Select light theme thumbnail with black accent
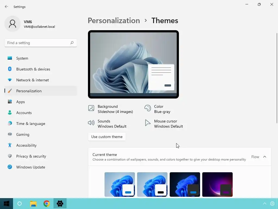 click(x=152, y=185)
